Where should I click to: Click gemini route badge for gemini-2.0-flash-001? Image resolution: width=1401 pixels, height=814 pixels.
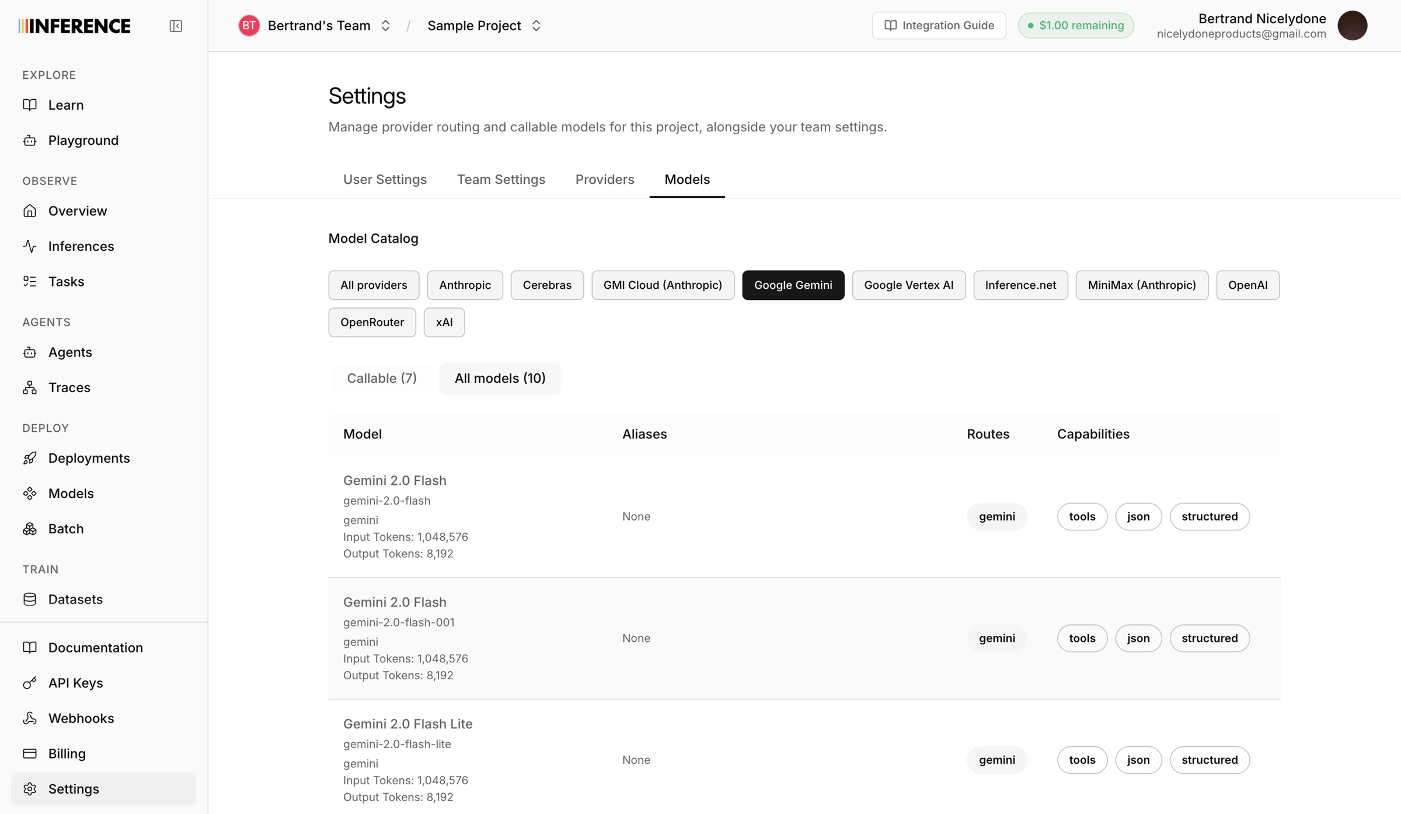[x=996, y=638]
